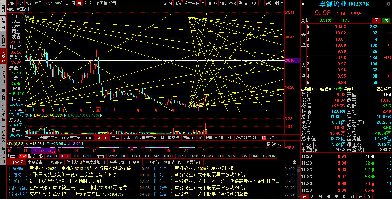Click the lock icon in chart toolbar
The image size is (392, 199).
[261, 3]
